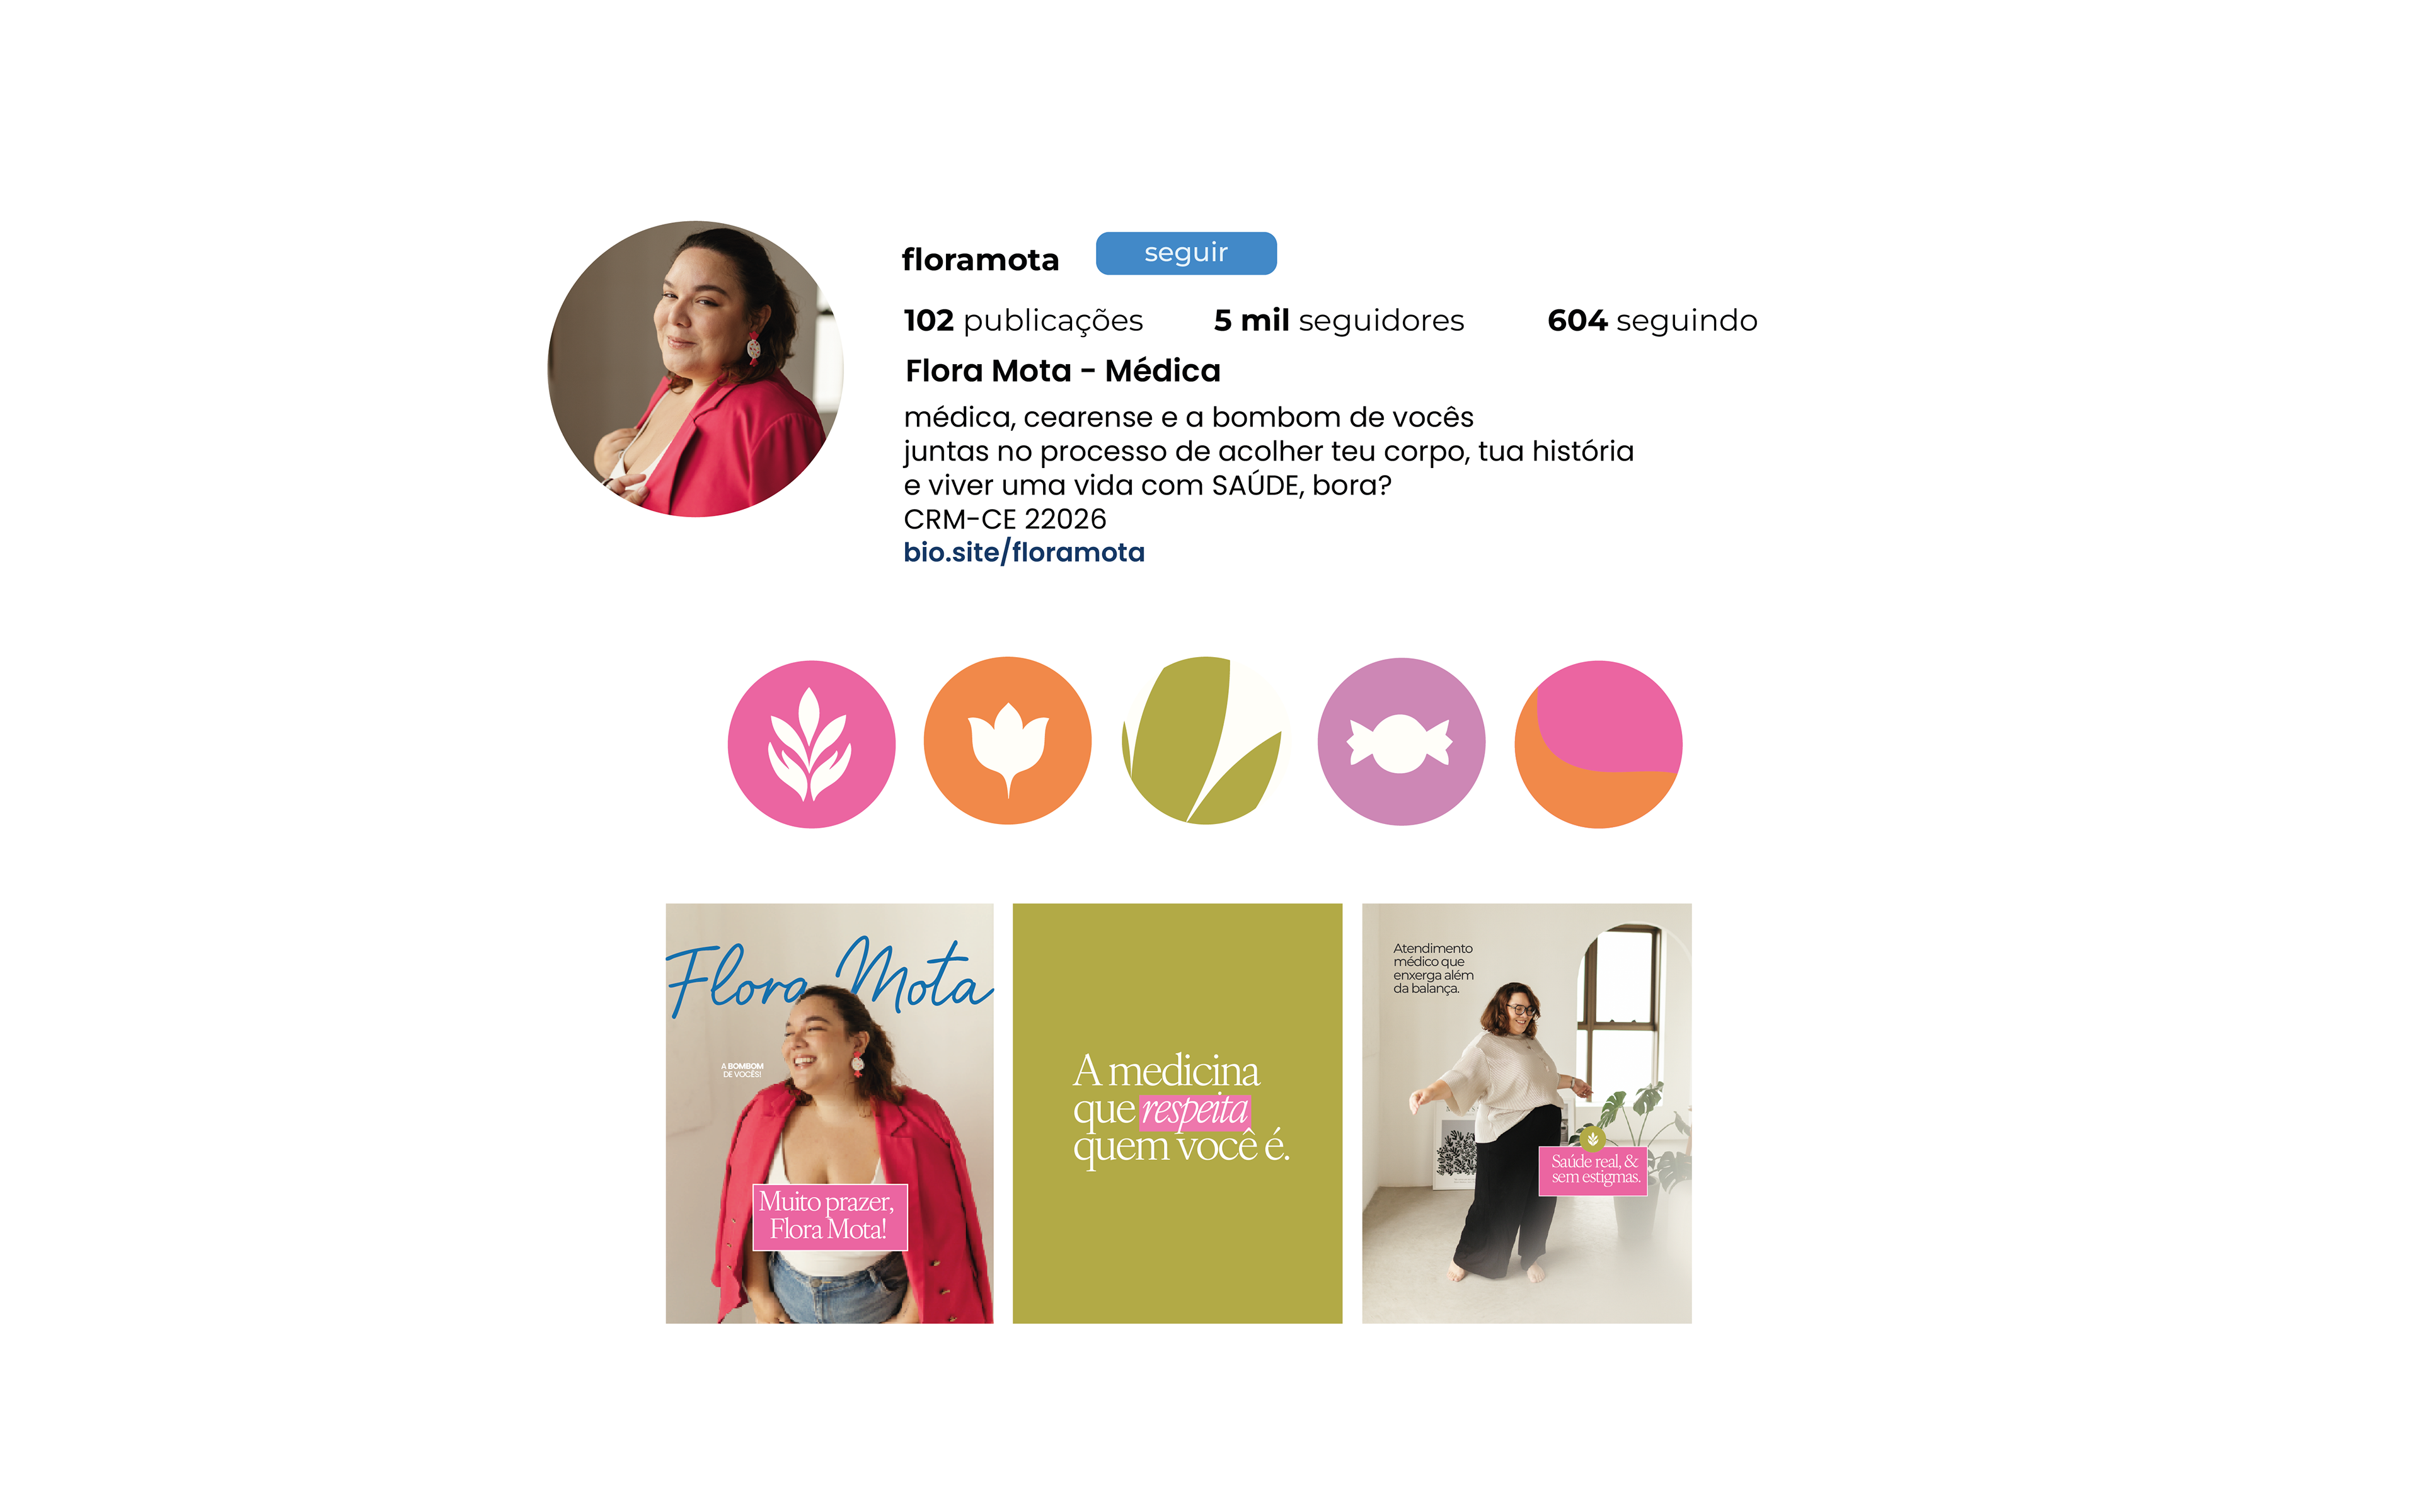Open the 604 seguindo list
Viewport: 2420px width, 1512px height.
click(x=1652, y=320)
